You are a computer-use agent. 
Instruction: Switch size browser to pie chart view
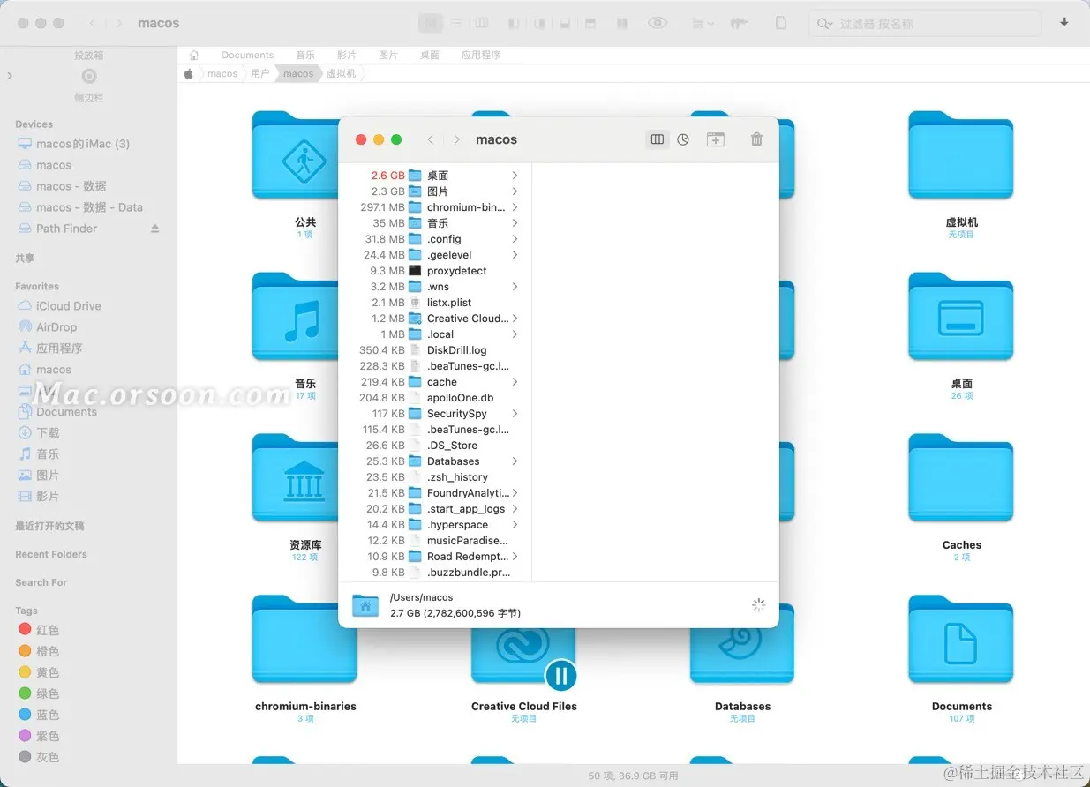pos(683,139)
